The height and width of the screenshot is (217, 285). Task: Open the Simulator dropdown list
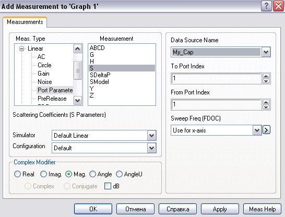click(x=151, y=136)
